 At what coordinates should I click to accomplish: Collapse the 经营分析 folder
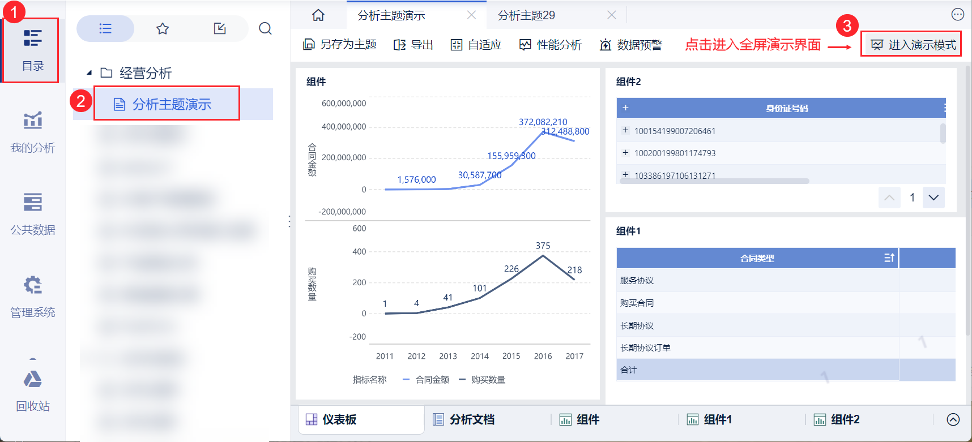pos(89,73)
